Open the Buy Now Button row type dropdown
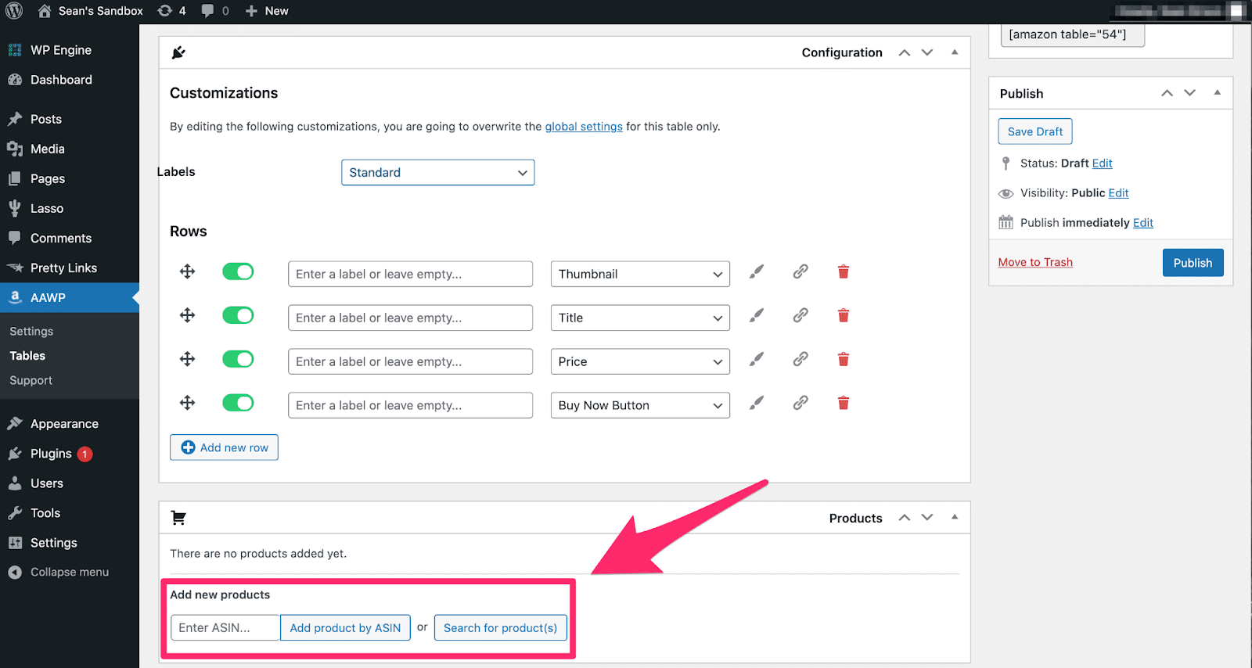The image size is (1252, 668). pos(640,405)
